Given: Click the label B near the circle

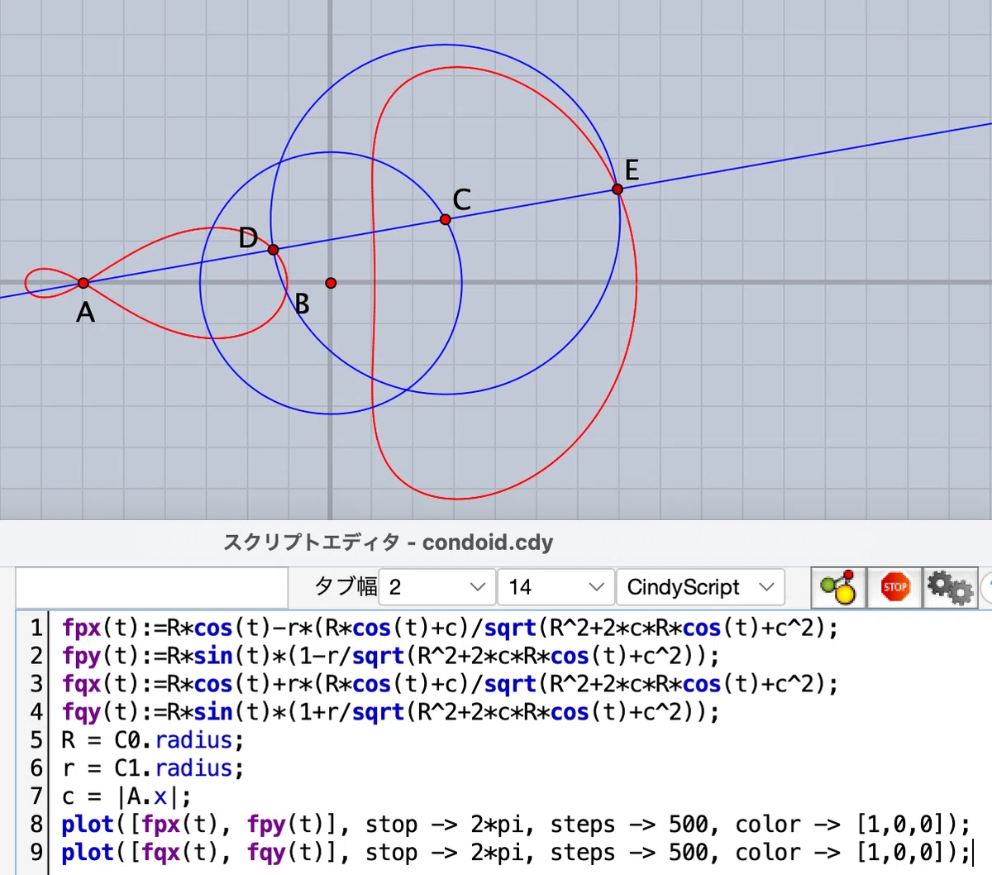Looking at the screenshot, I should [x=303, y=304].
